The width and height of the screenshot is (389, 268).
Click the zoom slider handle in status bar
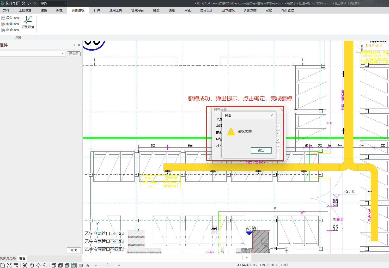[x=107, y=265]
